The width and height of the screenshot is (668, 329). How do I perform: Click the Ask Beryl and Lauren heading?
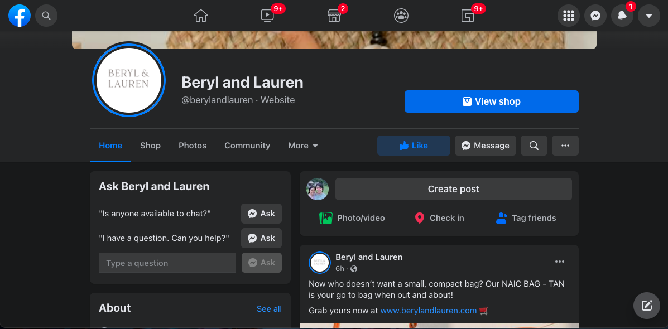154,186
